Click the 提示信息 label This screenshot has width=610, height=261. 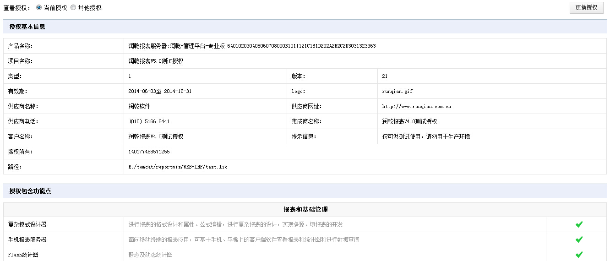point(304,137)
